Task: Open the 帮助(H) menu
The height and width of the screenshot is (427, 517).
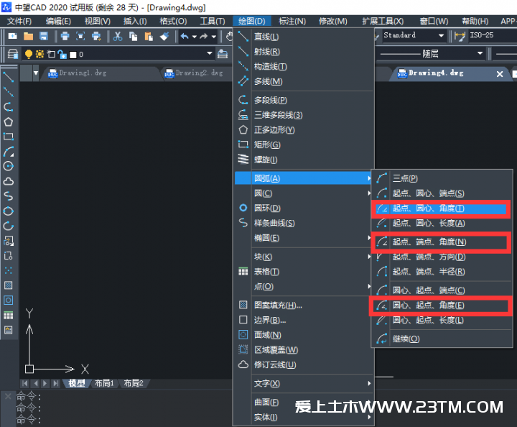Action: tap(475, 22)
